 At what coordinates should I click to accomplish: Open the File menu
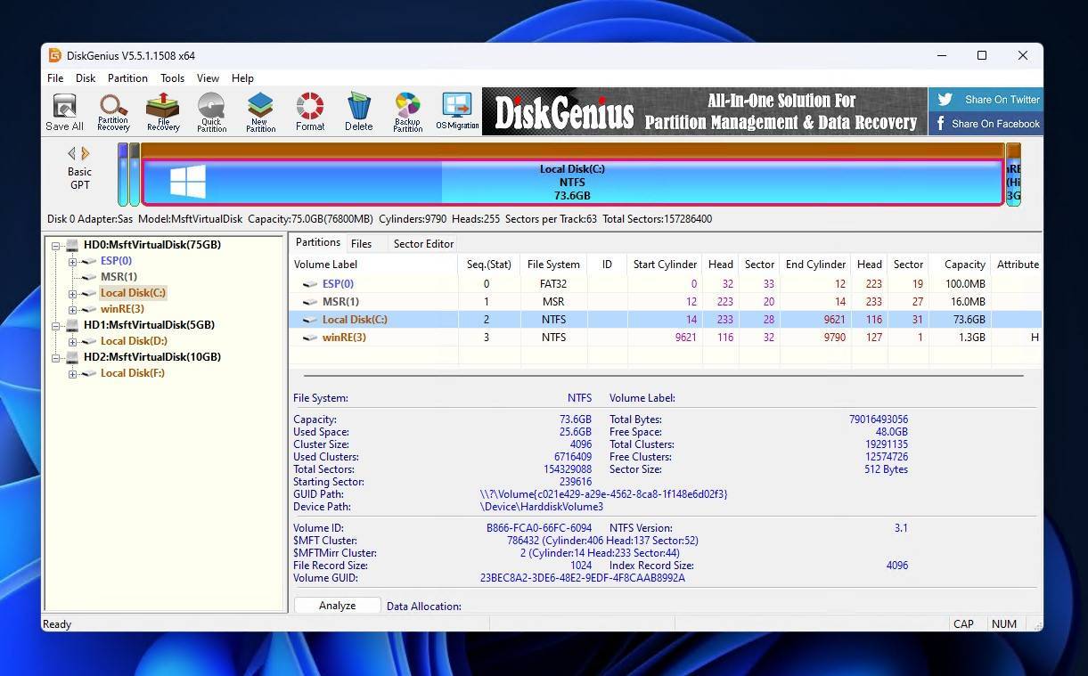(x=55, y=78)
